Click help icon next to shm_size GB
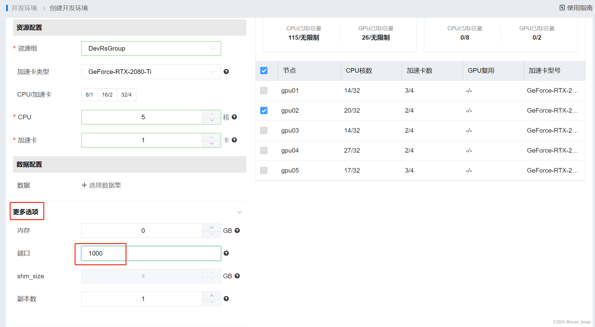 (x=237, y=276)
